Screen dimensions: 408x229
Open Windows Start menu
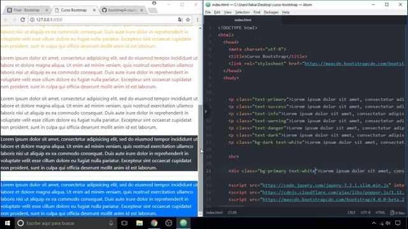pos(7,223)
